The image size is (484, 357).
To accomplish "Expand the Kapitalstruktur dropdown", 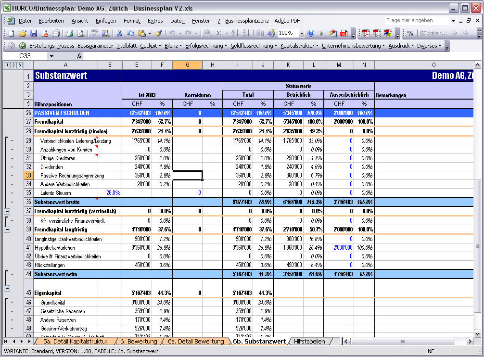I will coord(299,46).
